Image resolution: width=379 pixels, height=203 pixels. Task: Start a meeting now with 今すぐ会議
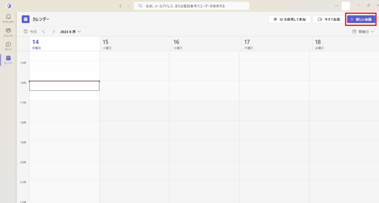[329, 19]
